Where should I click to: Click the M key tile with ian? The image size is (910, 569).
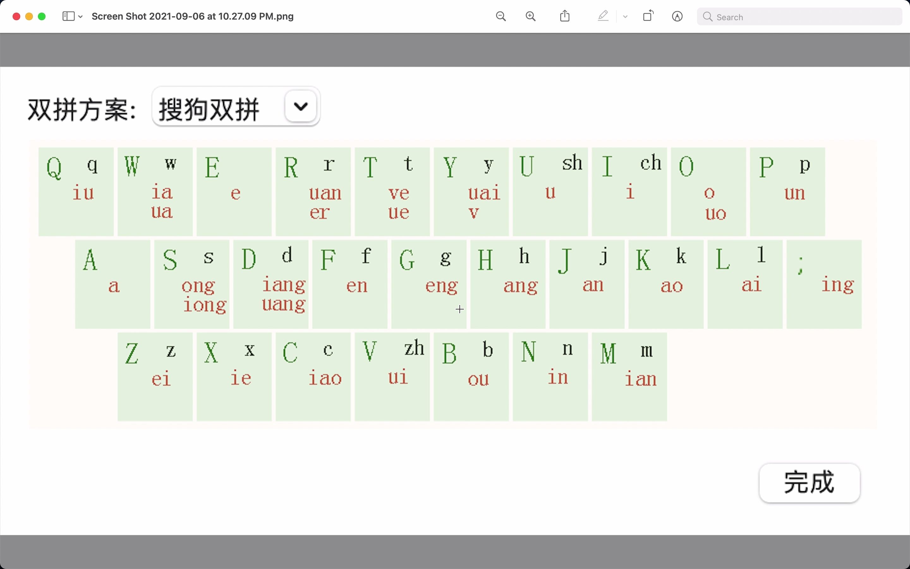point(629,377)
